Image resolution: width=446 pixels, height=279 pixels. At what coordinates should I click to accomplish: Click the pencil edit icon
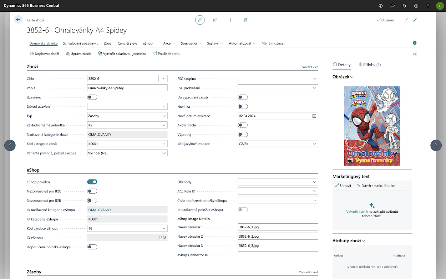coord(200,20)
